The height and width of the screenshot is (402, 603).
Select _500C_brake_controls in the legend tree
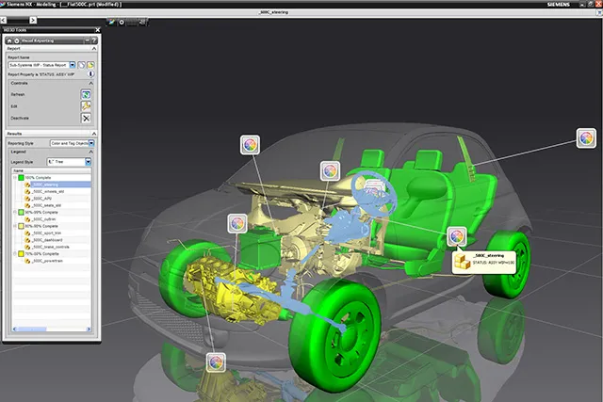51,247
